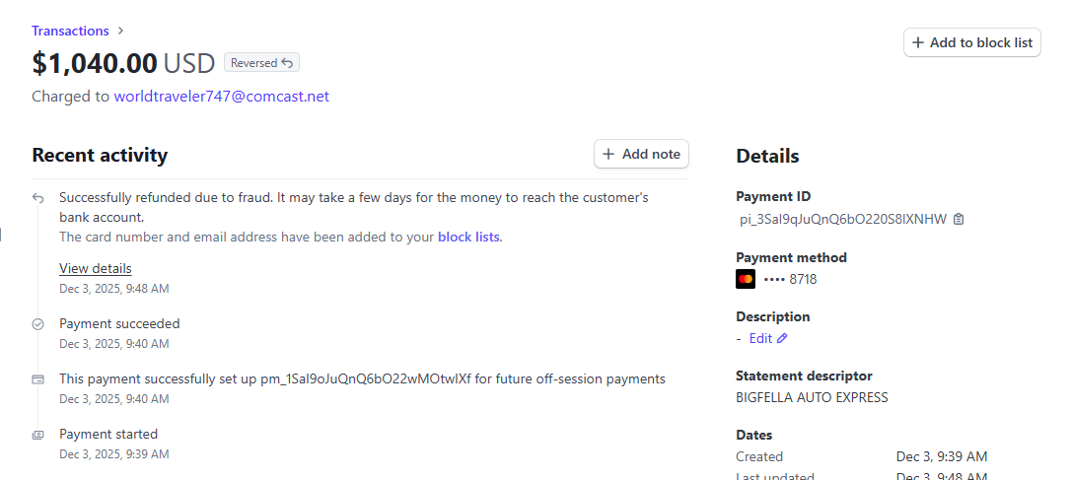Click Edit link under Description

(760, 338)
